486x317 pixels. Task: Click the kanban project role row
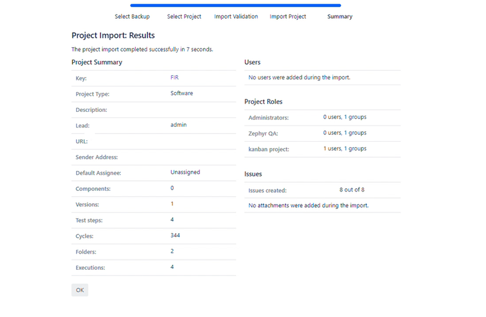click(x=322, y=149)
